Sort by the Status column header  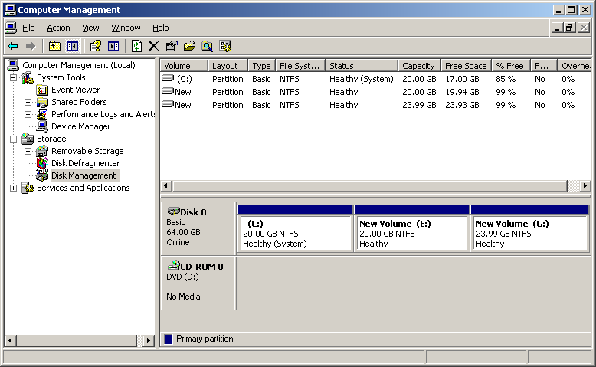(x=362, y=66)
